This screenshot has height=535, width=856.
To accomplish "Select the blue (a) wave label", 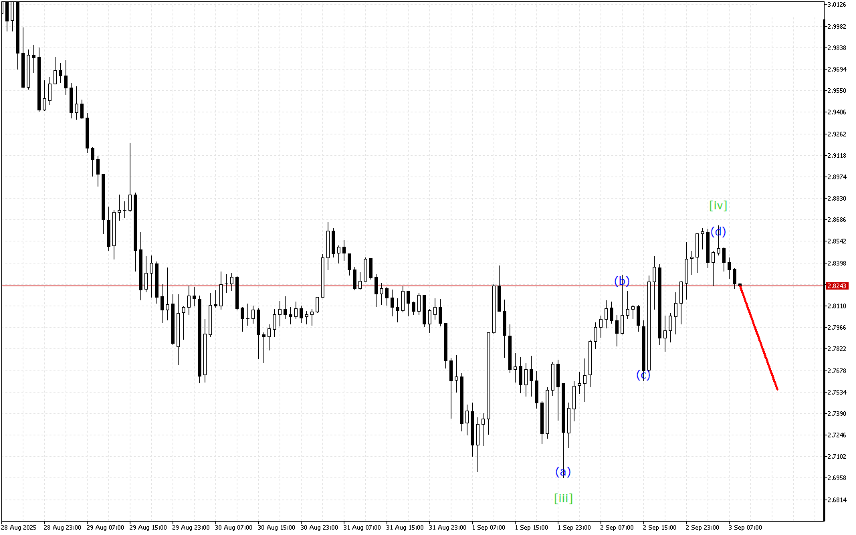I will [563, 472].
